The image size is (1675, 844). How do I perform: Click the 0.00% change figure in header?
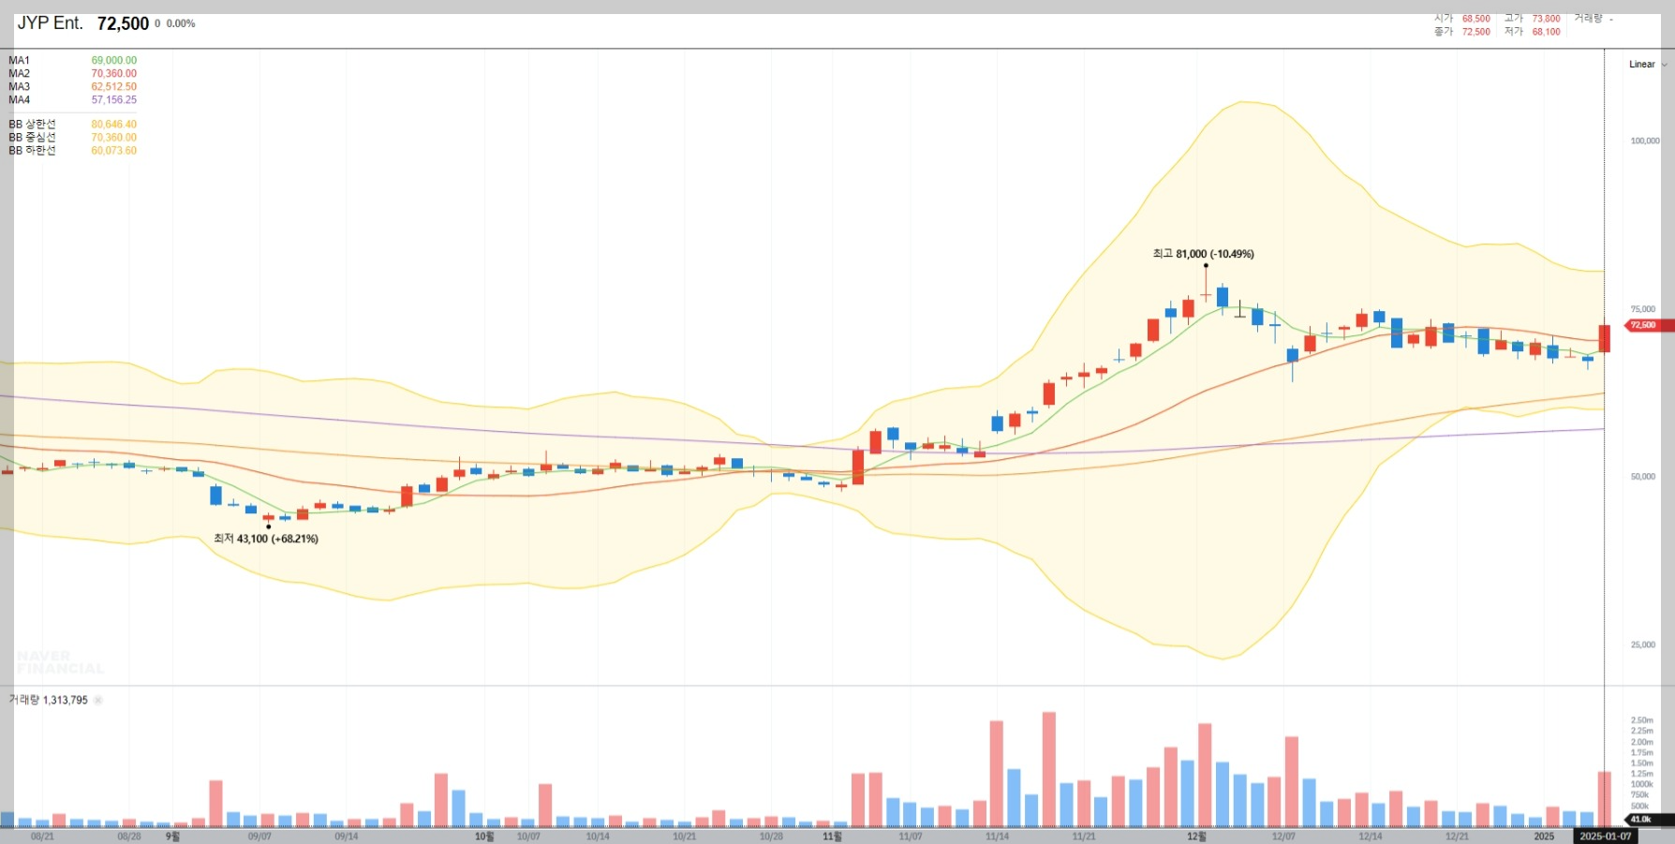(181, 24)
